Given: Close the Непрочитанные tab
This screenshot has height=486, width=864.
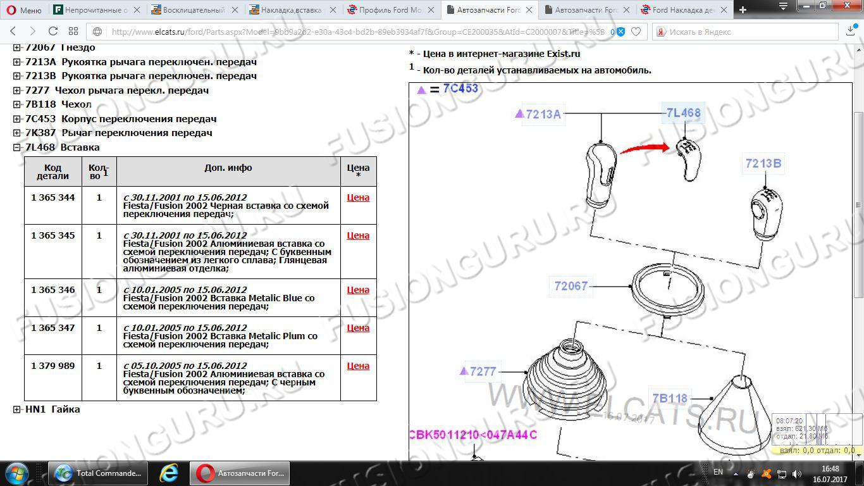Looking at the screenshot, I should pos(136,10).
